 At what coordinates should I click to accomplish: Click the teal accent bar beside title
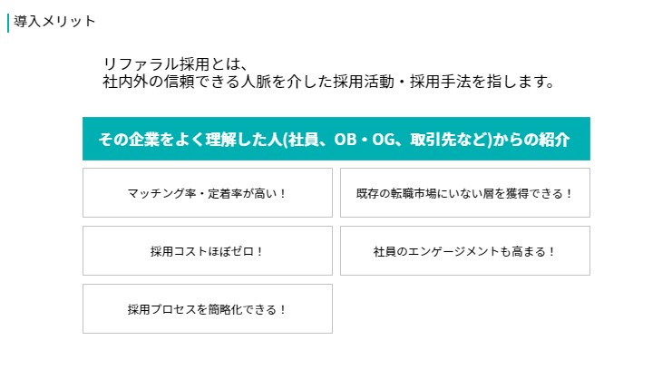point(8,23)
